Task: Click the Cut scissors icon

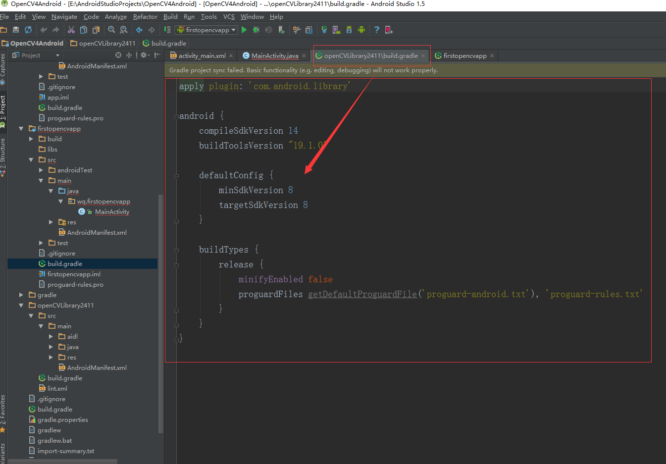Action: click(71, 30)
